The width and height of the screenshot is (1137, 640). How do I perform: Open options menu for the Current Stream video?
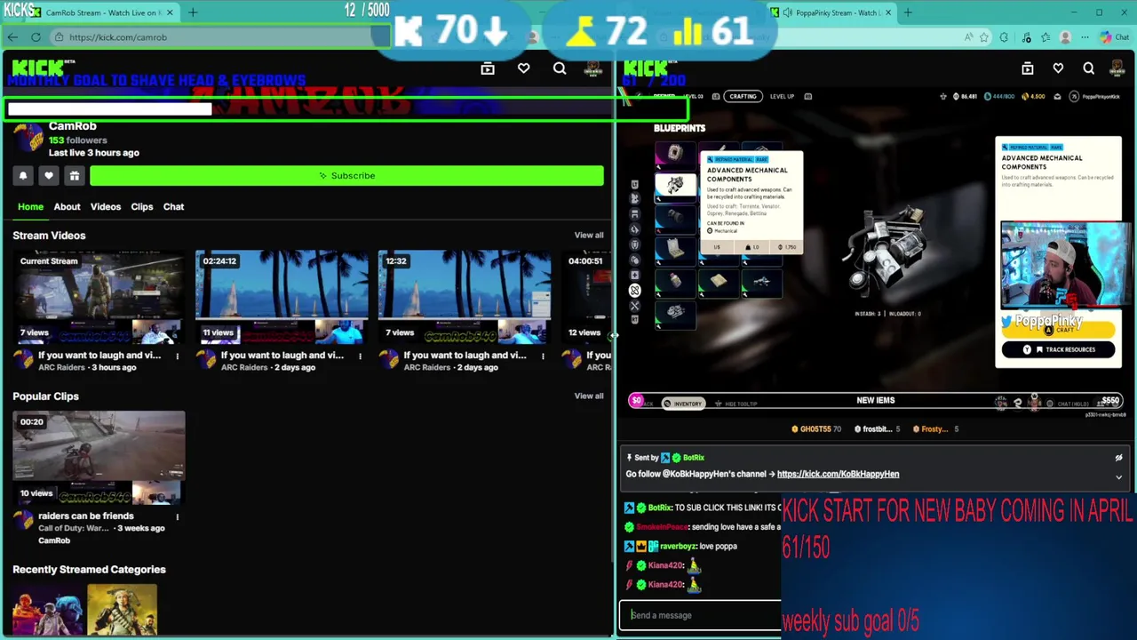click(x=177, y=356)
